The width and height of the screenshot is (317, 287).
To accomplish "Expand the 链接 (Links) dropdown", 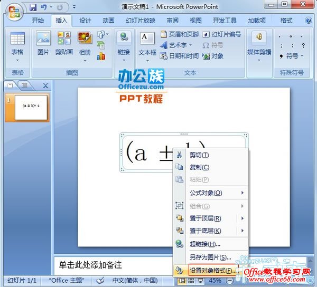I will pyautogui.click(x=124, y=60).
